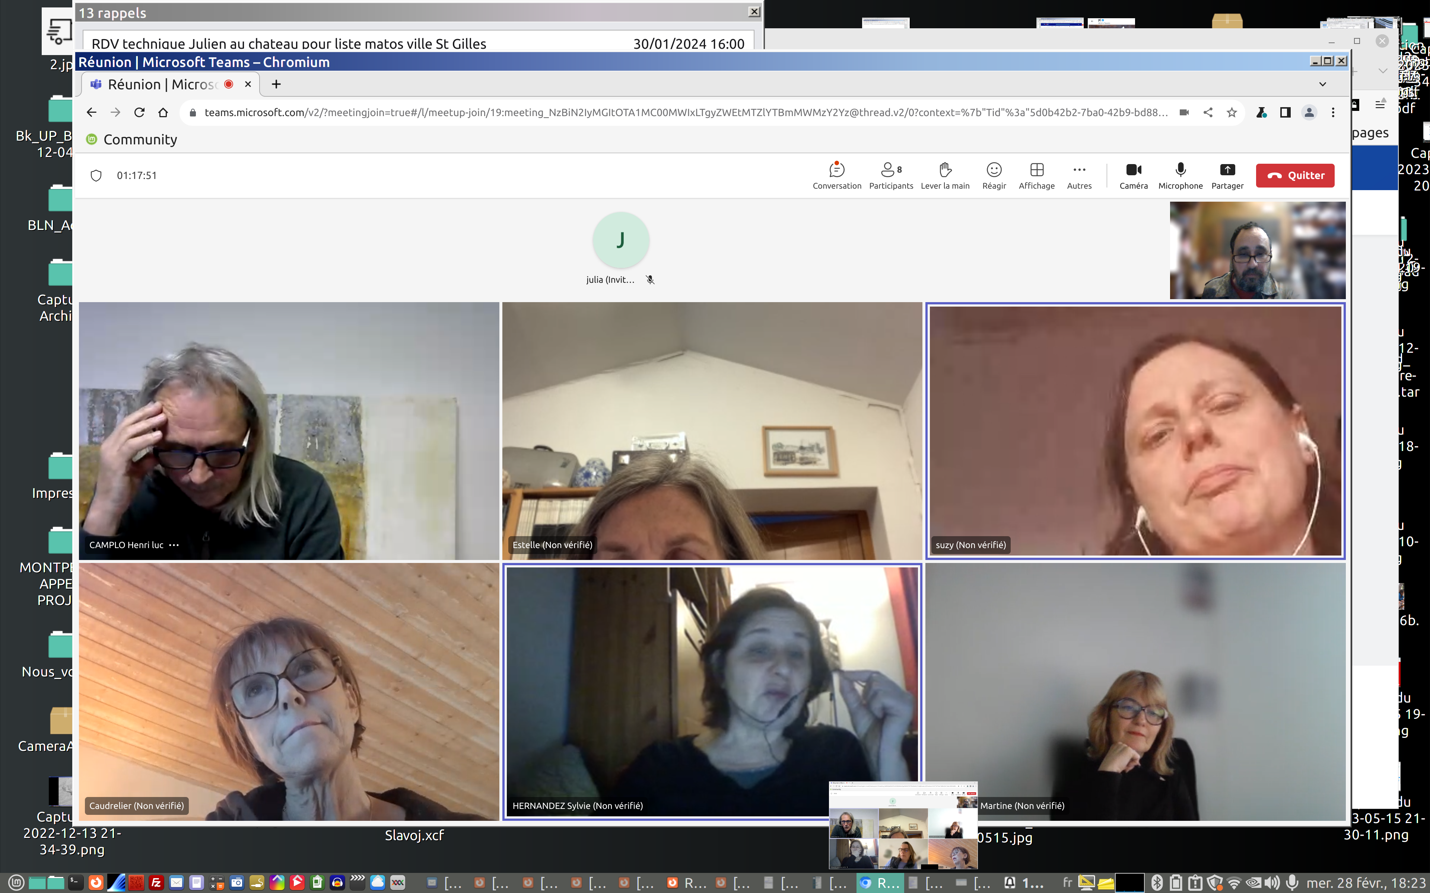Bookmark page with star icon
The width and height of the screenshot is (1430, 893).
coord(1232,112)
